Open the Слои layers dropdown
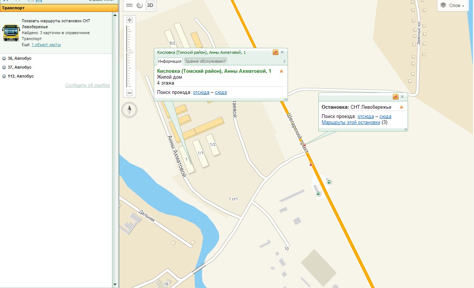The image size is (474, 288). [x=453, y=6]
